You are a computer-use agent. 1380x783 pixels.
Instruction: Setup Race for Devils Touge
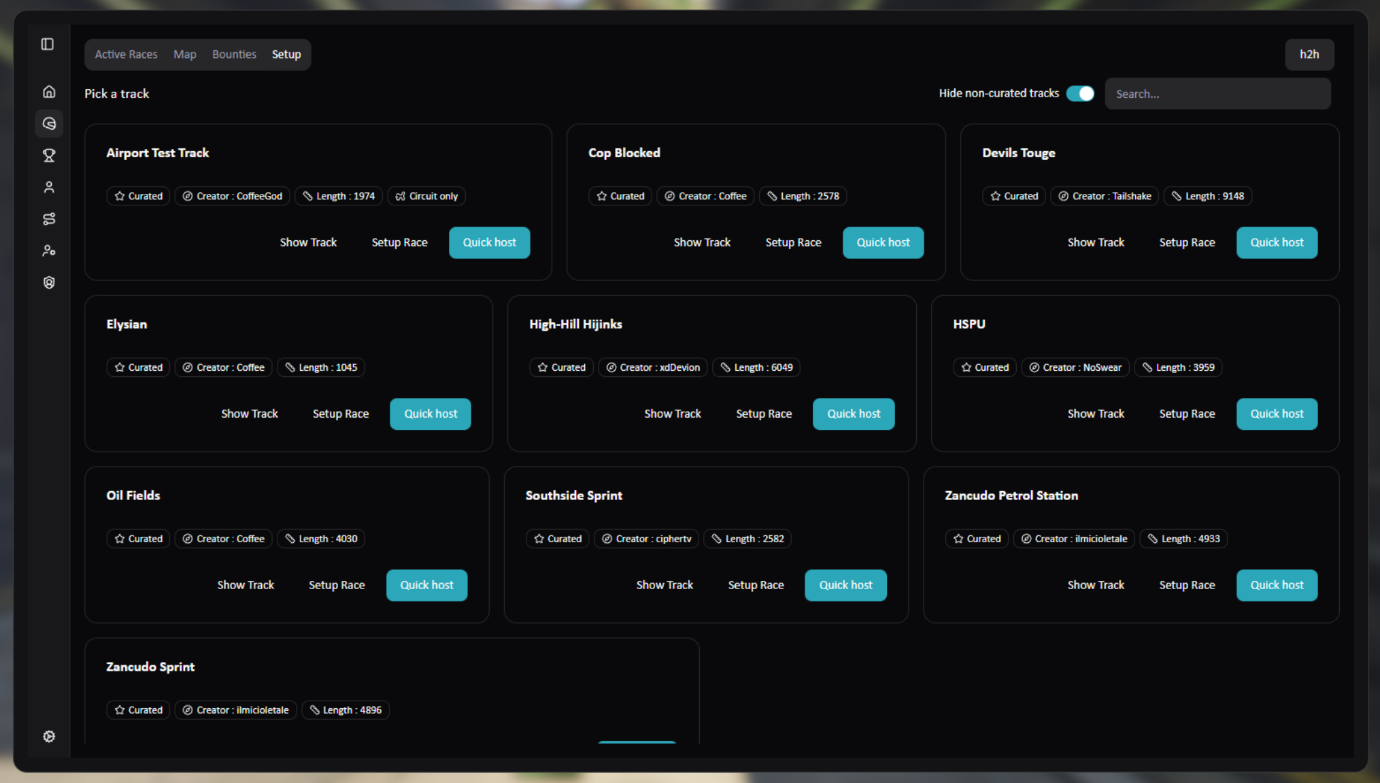click(x=1186, y=242)
